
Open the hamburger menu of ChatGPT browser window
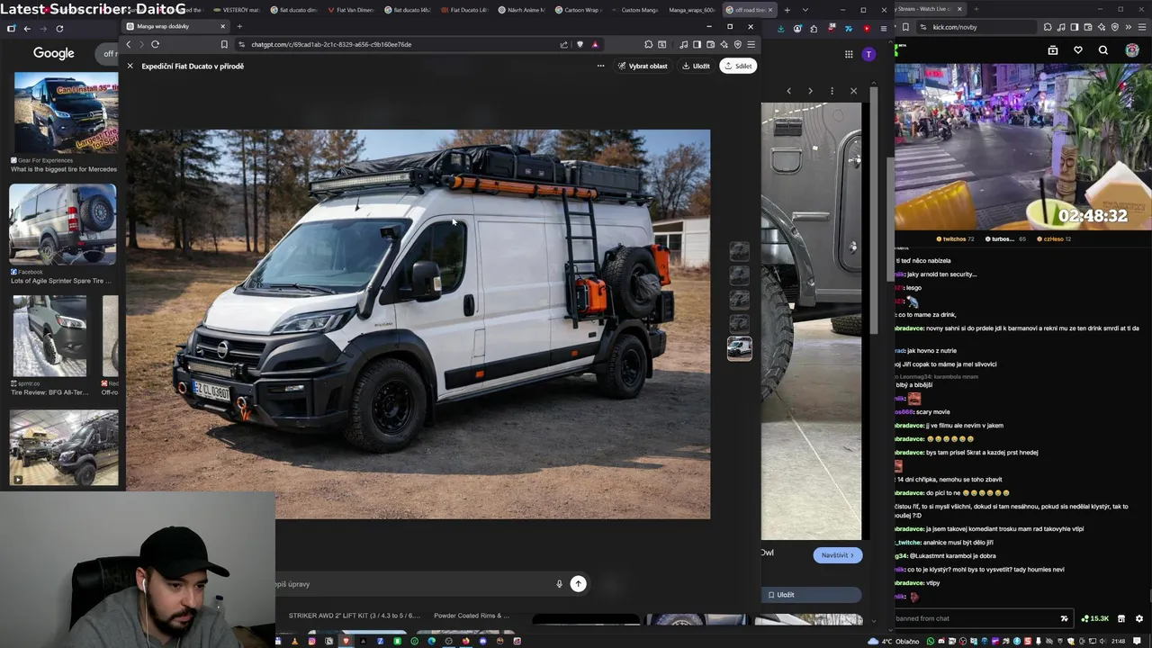751,44
